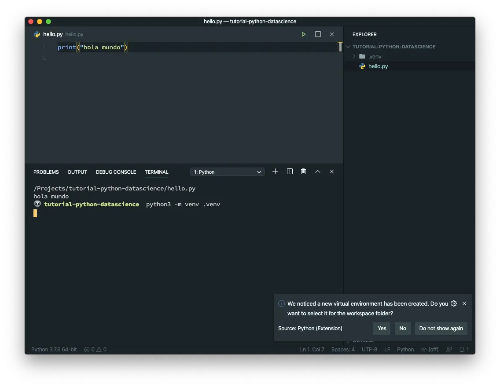The width and height of the screenshot is (500, 387).
Task: Click line number 2 in the editor gutter
Action: (44, 58)
